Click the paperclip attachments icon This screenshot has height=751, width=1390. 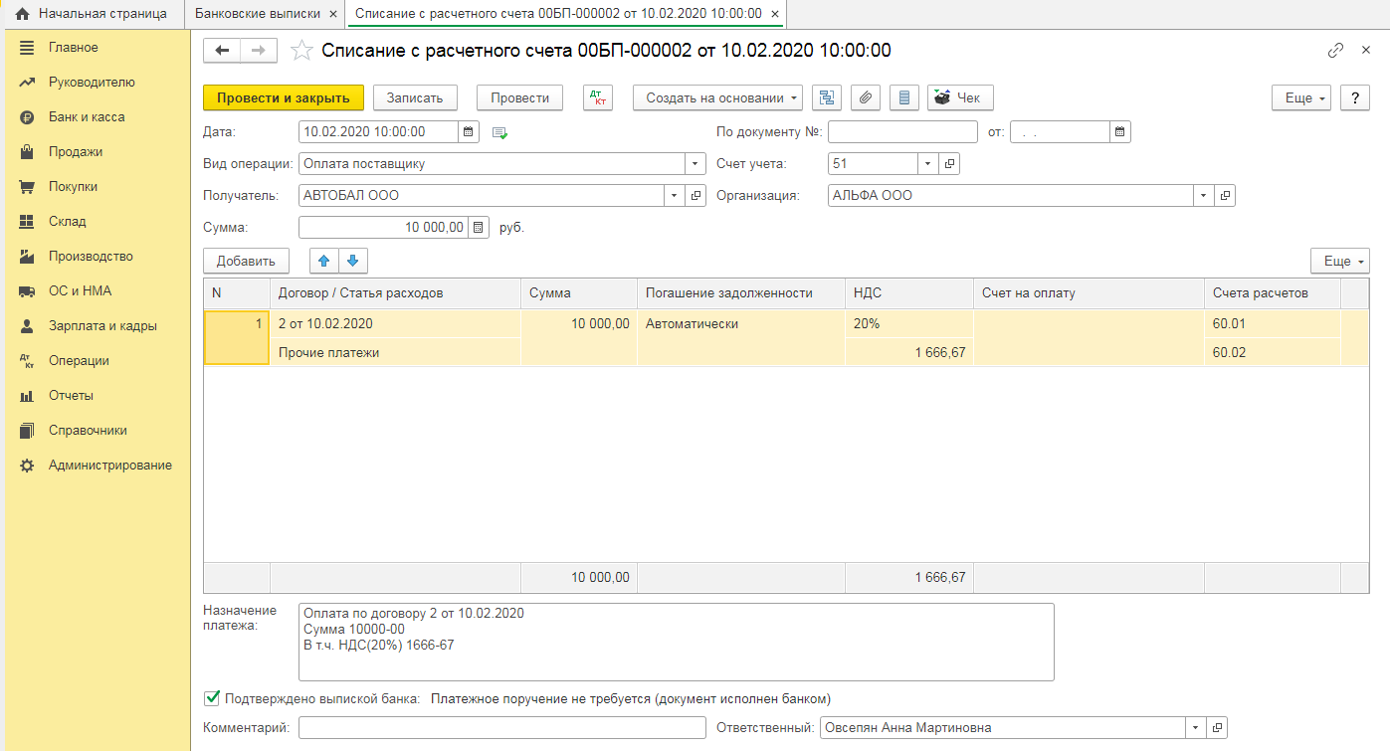pos(866,97)
